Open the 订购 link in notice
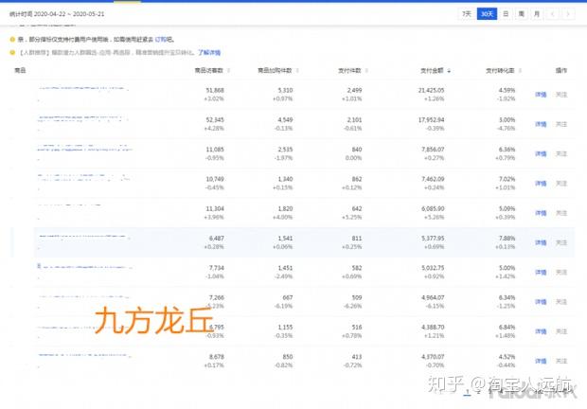Screen dimensions: 587x409 click(160, 40)
